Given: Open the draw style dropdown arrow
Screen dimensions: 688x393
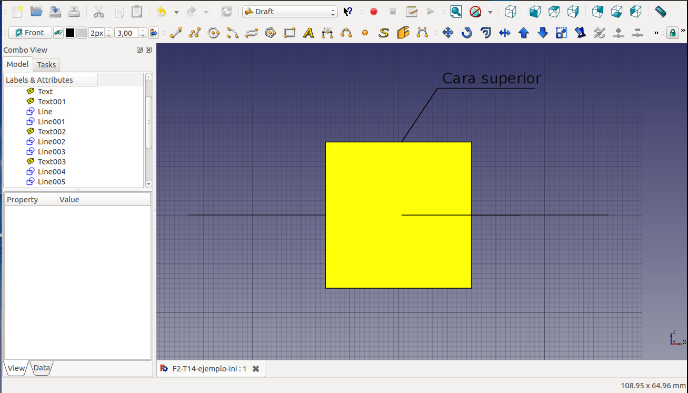Looking at the screenshot, I should pos(490,12).
